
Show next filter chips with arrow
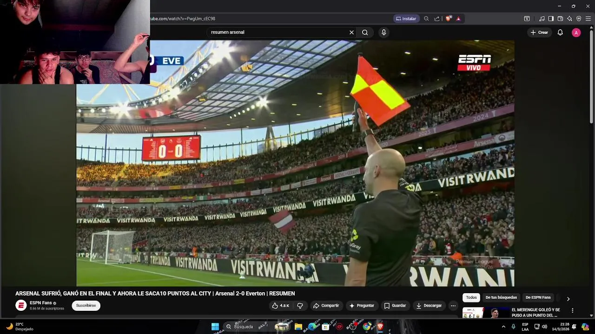(568, 299)
